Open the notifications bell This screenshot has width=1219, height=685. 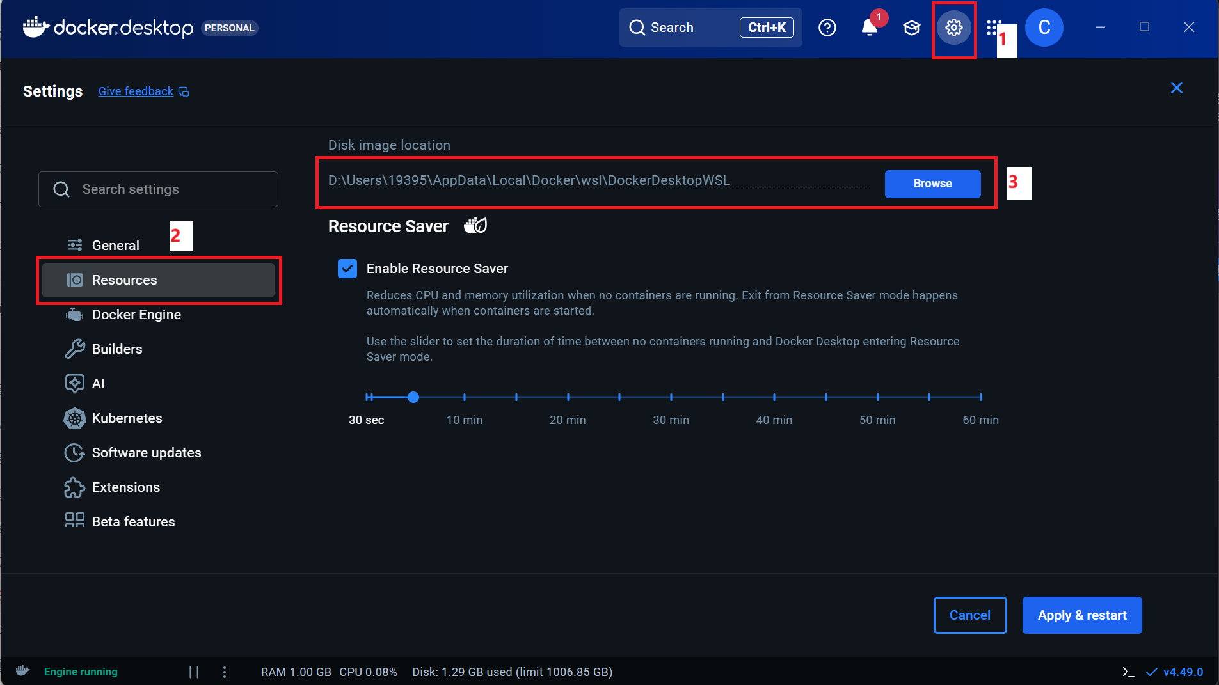[x=869, y=28]
